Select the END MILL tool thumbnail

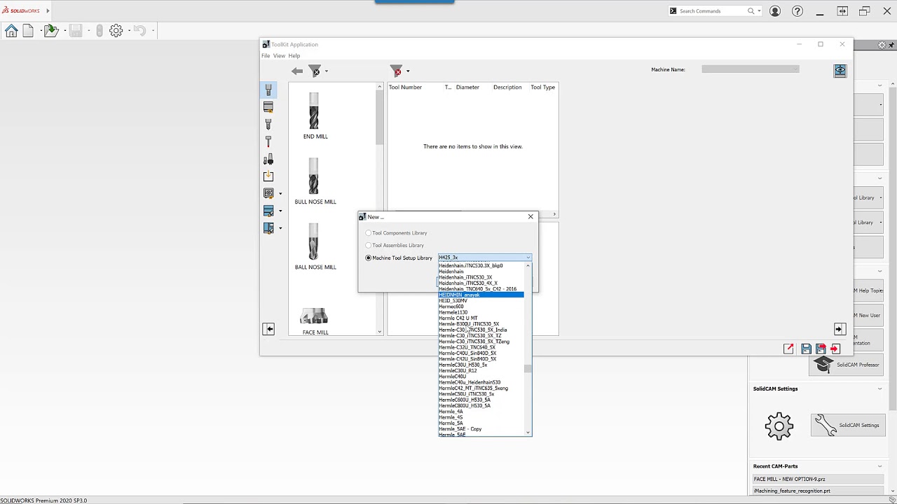point(315,112)
